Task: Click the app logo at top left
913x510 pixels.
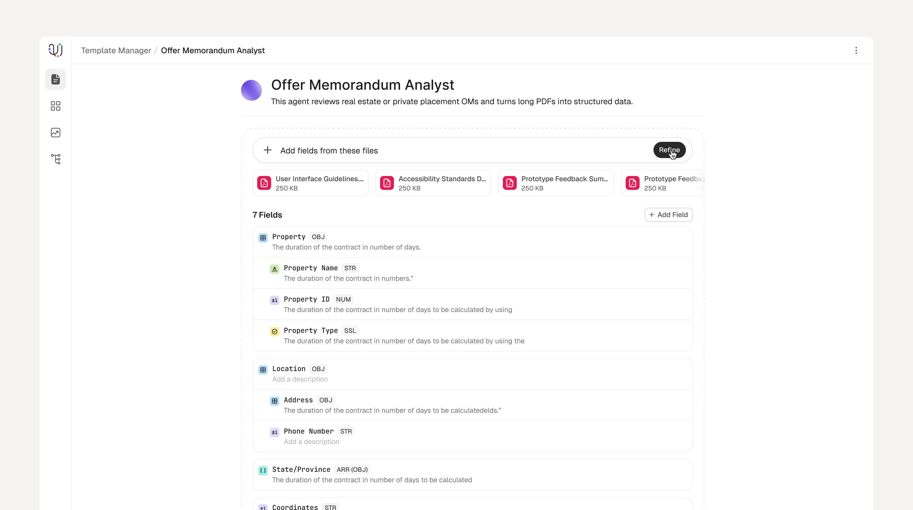Action: (x=56, y=50)
